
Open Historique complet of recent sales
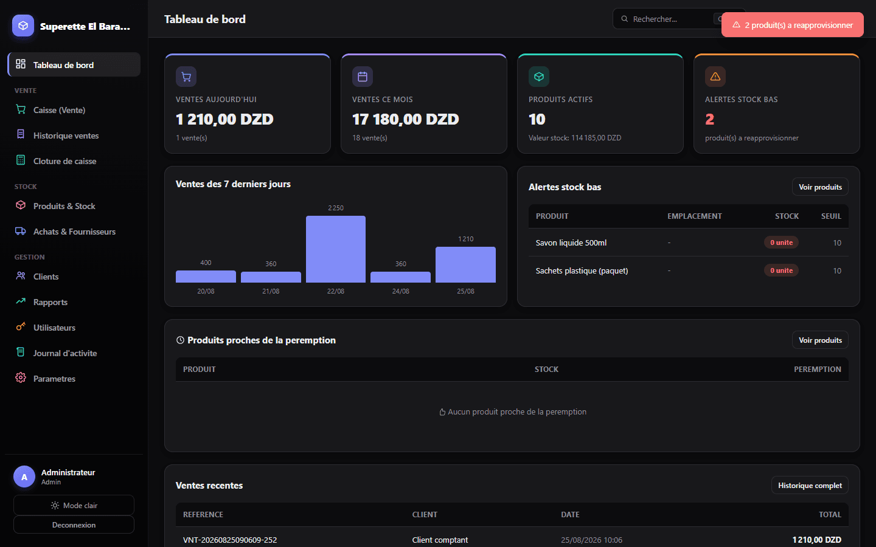[810, 486]
